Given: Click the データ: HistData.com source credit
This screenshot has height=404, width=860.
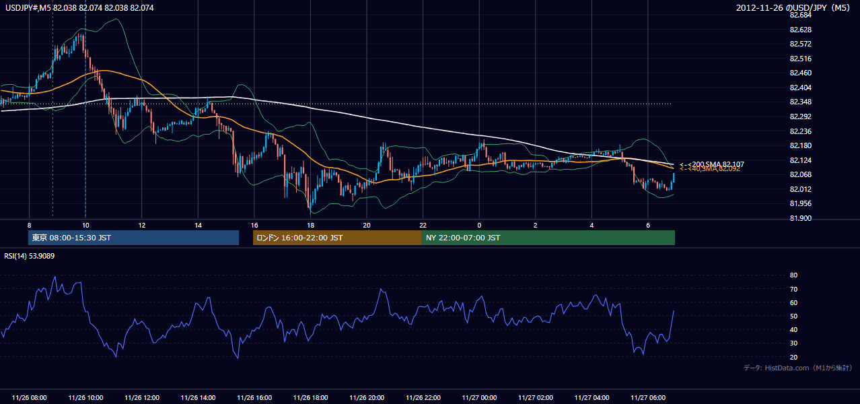Looking at the screenshot, I should coord(797,368).
